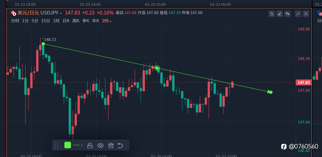Open the USDJPY symbol dropdown
The image size is (322, 157).
[51, 13]
